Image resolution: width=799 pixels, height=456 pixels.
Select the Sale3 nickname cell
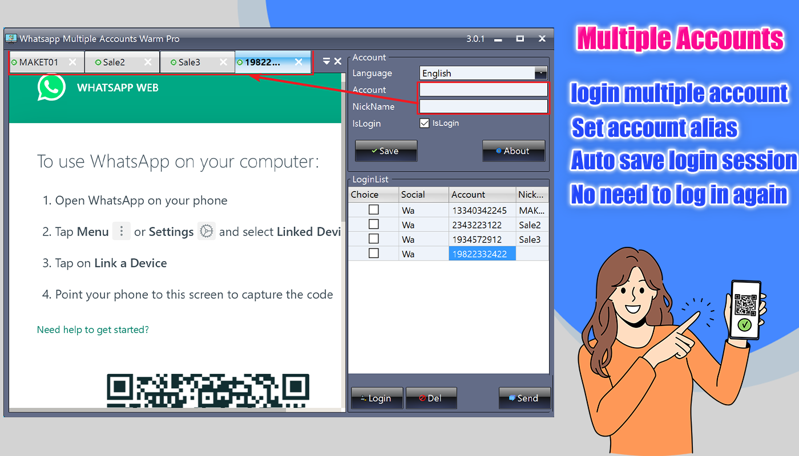532,239
